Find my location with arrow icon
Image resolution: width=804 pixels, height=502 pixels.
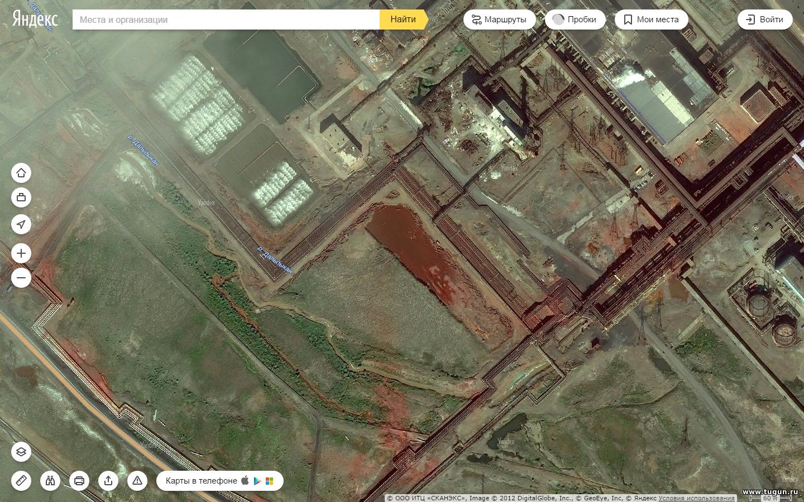point(21,224)
